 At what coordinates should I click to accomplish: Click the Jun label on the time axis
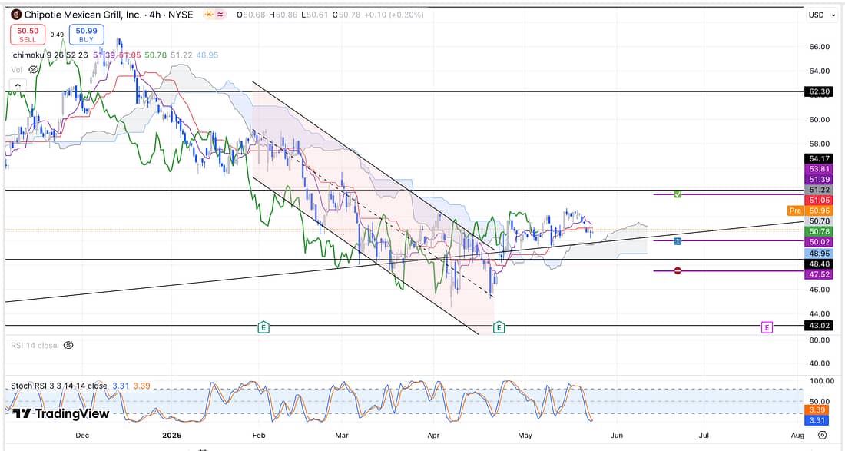[x=617, y=435]
